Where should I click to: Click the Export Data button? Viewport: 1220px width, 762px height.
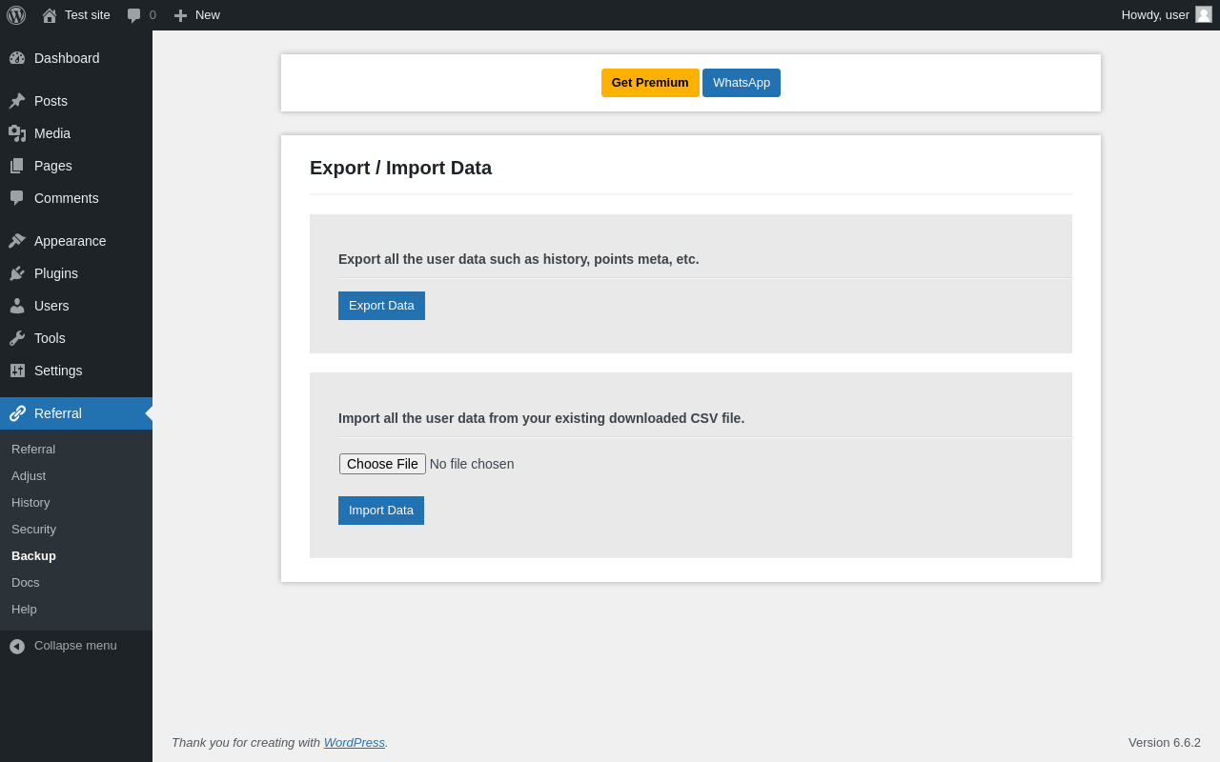381,306
